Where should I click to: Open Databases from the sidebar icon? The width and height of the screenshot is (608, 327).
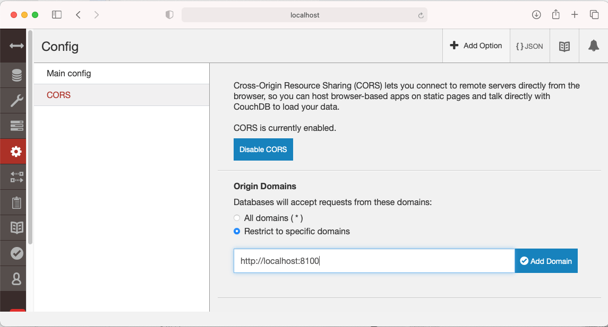[x=16, y=75]
